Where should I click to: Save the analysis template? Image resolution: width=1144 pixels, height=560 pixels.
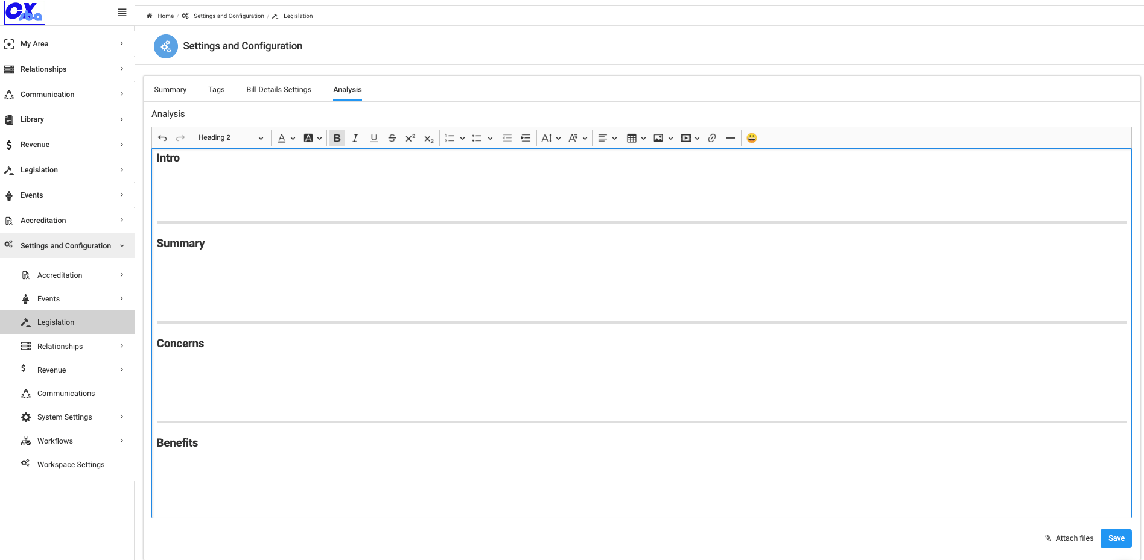[x=1116, y=538]
